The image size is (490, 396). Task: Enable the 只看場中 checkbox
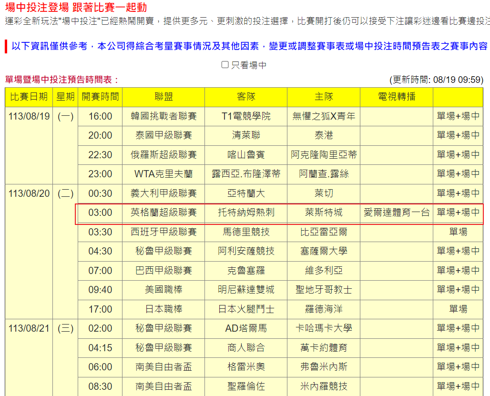point(225,65)
